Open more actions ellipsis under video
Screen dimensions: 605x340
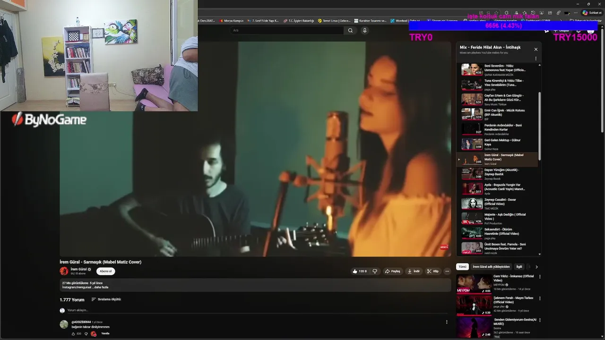click(447, 271)
